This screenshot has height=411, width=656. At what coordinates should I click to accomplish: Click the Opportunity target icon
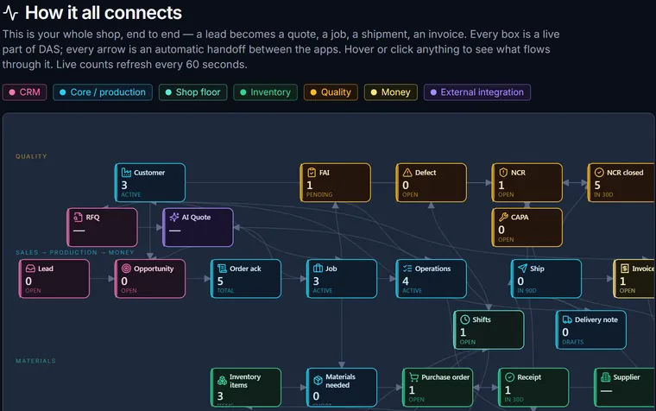[x=126, y=269]
